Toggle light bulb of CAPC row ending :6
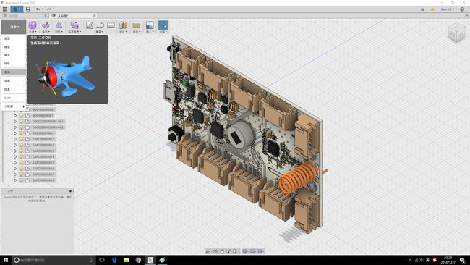 pyautogui.click(x=21, y=169)
